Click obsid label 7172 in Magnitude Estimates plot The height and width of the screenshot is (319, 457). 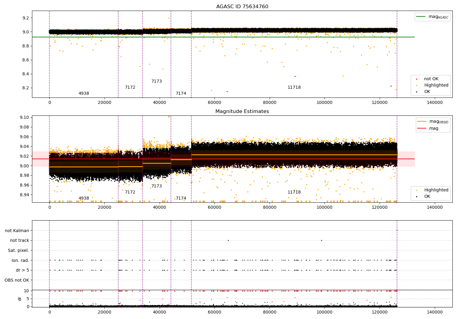pyautogui.click(x=130, y=192)
